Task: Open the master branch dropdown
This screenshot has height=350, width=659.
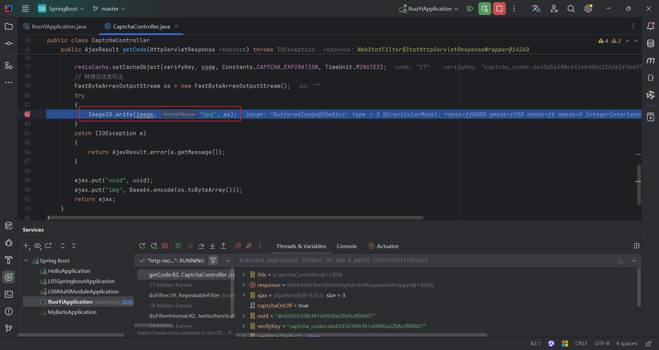Action: [x=109, y=9]
